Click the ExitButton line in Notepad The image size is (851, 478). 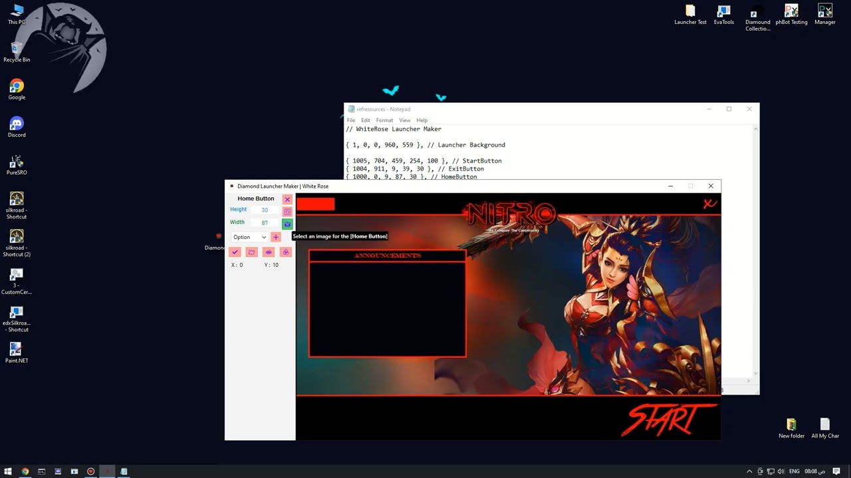click(x=415, y=169)
